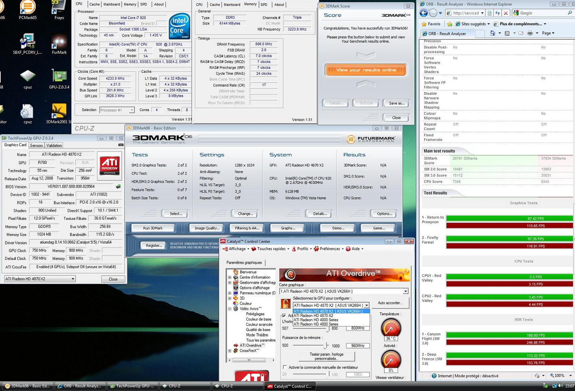Open the PCMark05 desktop icon
575x391 pixels.
(x=27, y=10)
